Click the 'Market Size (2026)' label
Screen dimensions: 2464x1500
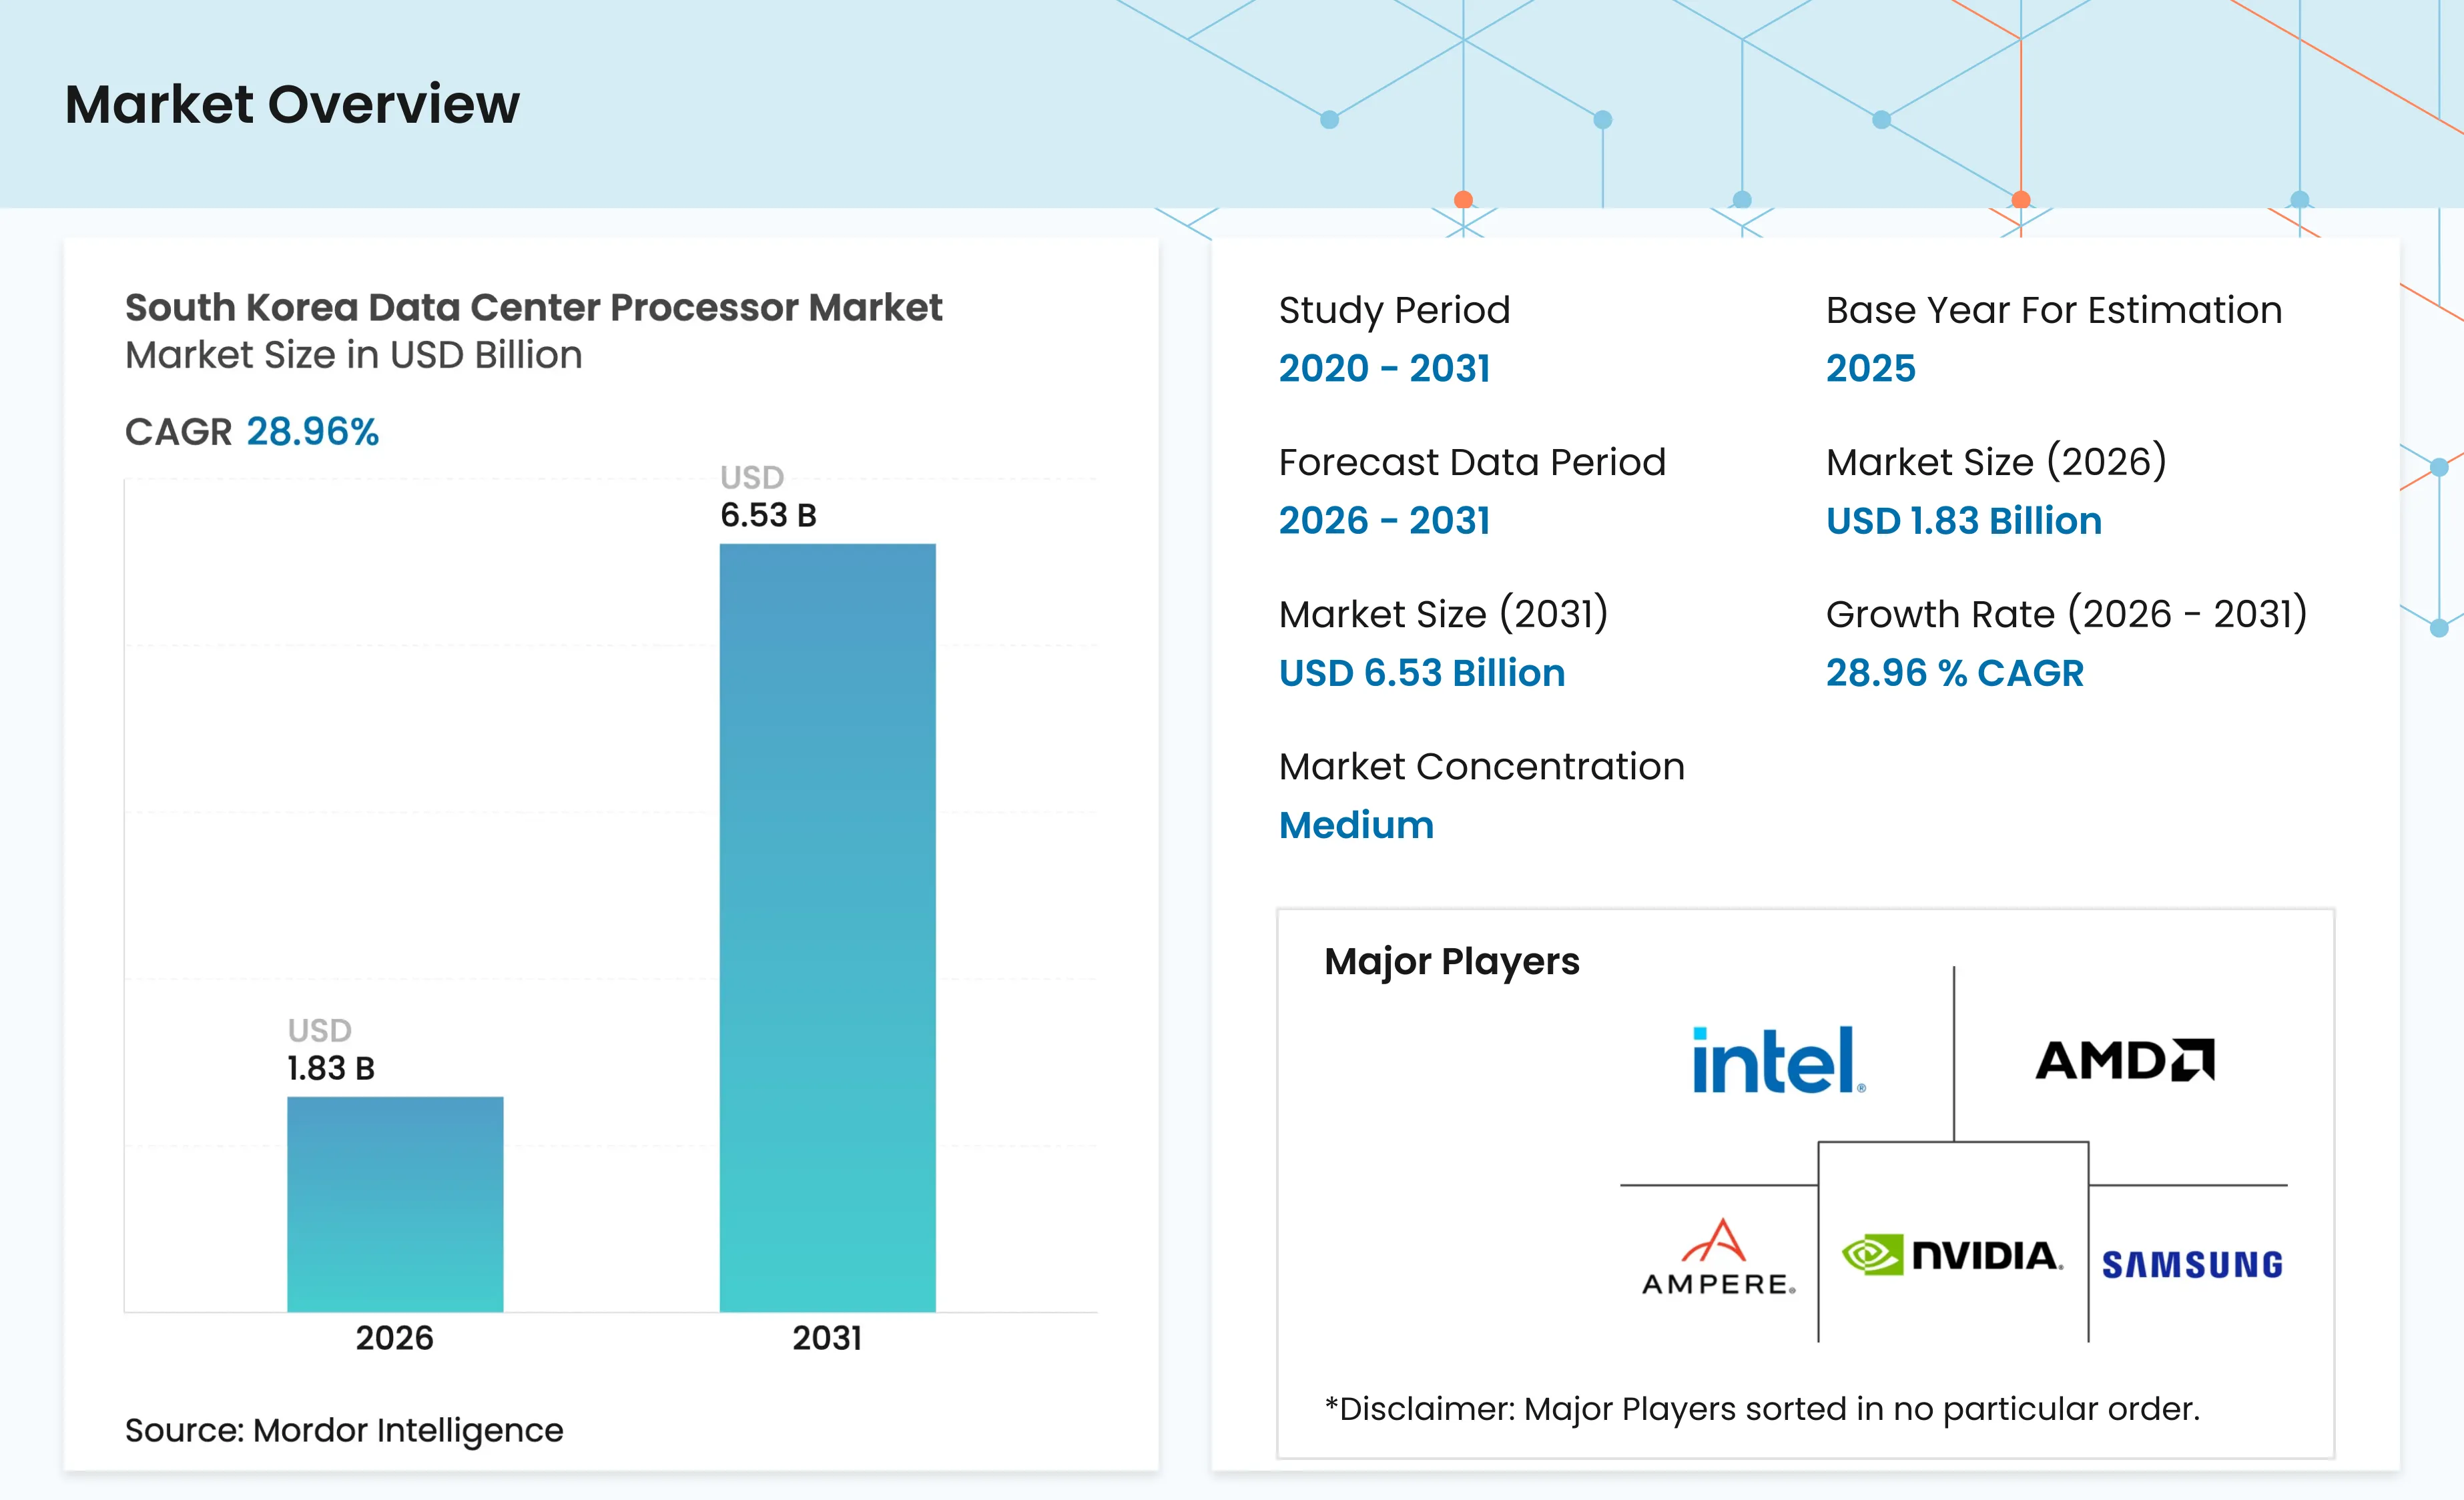click(x=1996, y=462)
